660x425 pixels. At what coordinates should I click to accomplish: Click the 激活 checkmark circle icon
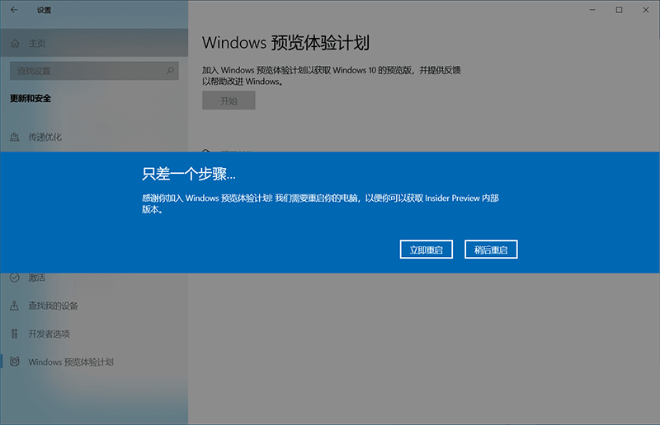(x=15, y=278)
